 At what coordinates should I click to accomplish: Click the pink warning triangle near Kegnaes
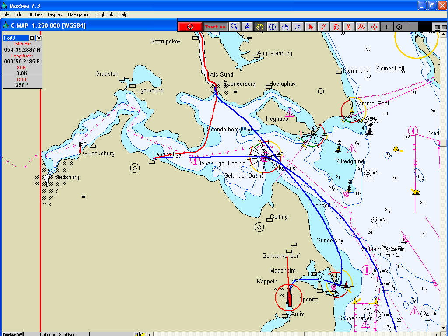(x=290, y=112)
